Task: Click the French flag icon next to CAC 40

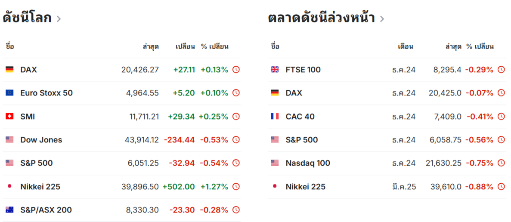Action: click(x=275, y=116)
